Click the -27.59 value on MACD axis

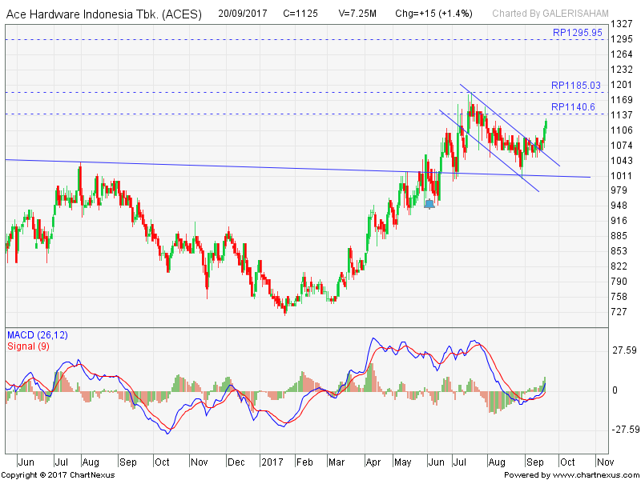(x=621, y=429)
